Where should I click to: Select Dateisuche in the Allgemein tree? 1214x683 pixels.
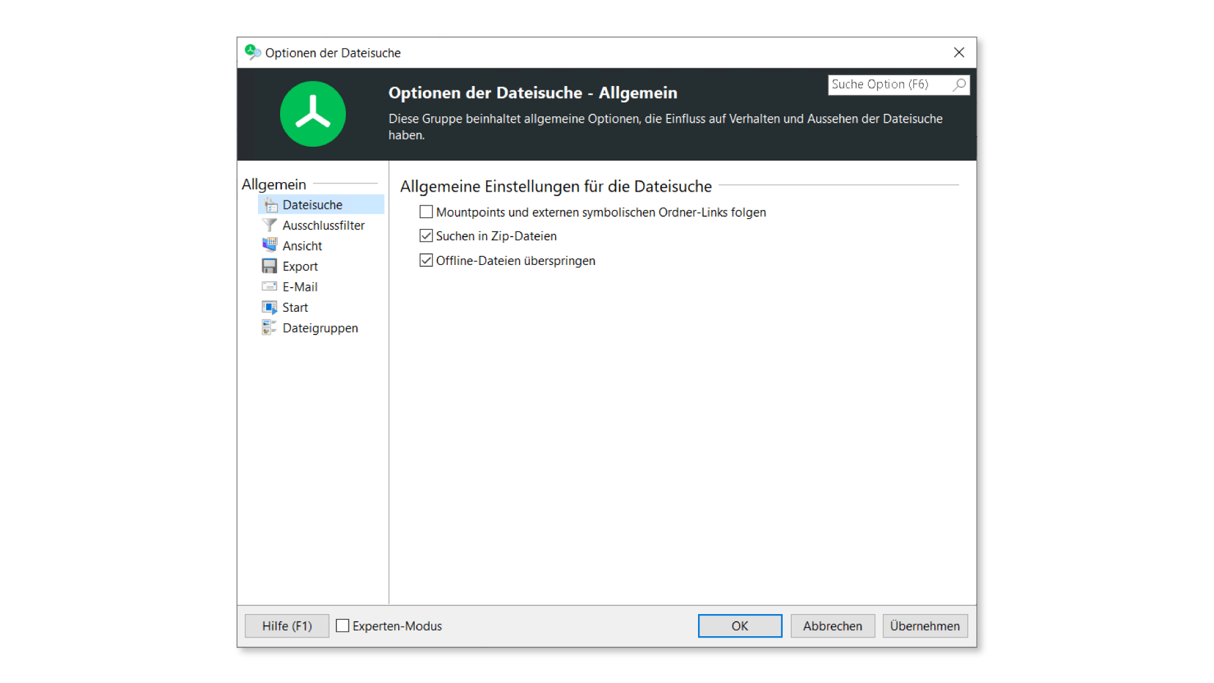coord(321,205)
